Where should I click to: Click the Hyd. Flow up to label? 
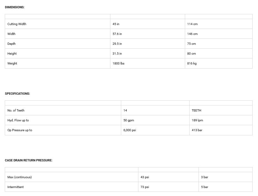point(18,120)
